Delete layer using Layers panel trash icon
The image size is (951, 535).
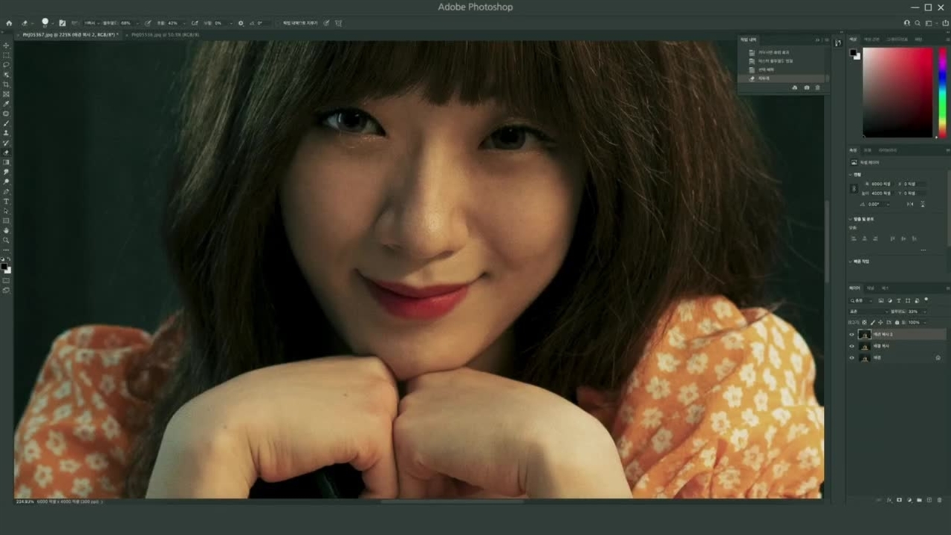click(940, 500)
